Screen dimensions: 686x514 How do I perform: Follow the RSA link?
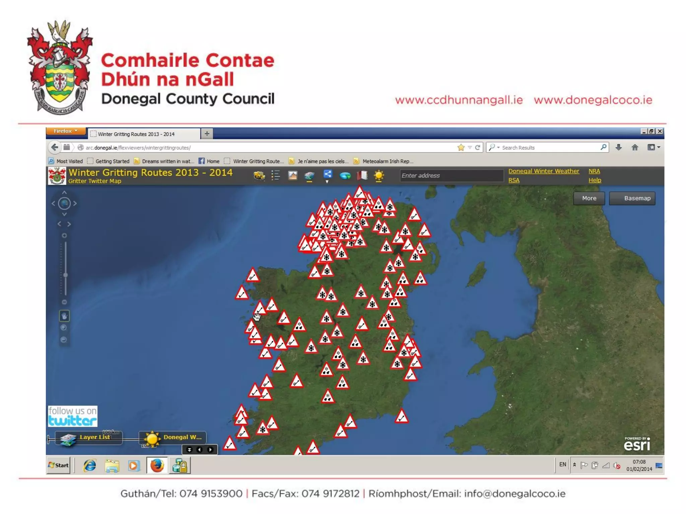(x=513, y=180)
